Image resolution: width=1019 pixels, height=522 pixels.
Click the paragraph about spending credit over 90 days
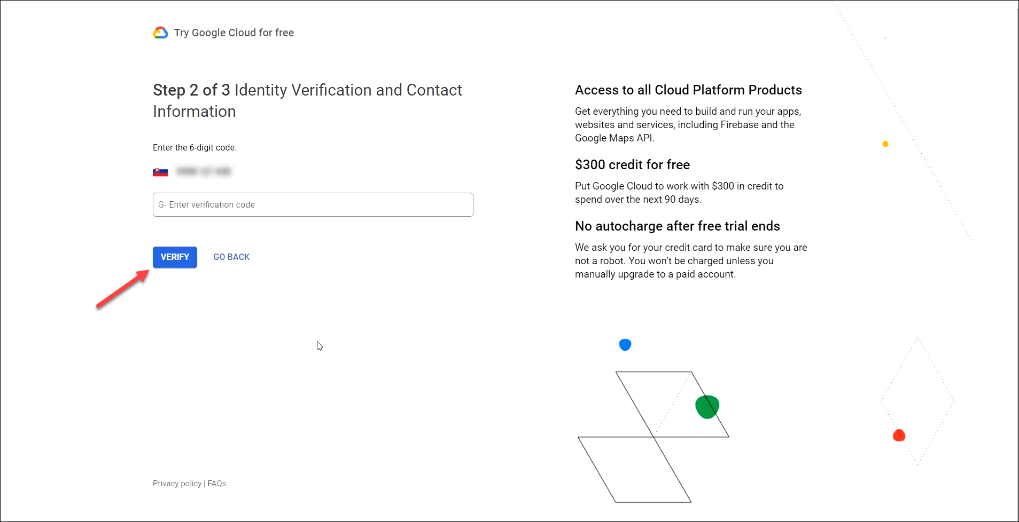[679, 193]
